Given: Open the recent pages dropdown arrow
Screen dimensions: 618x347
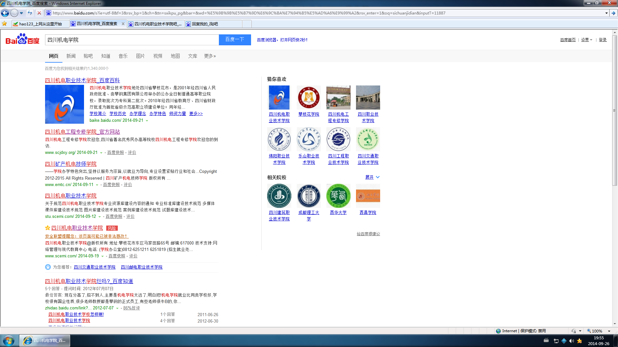Looking at the screenshot, I should 21,13.
